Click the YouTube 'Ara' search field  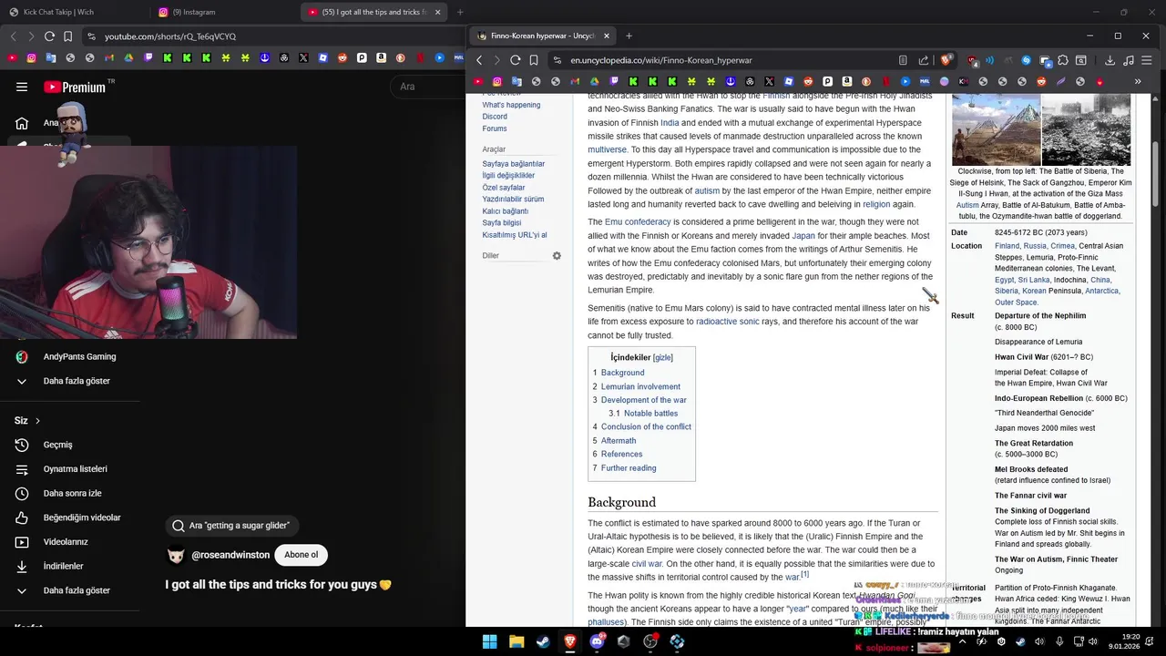tap(428, 87)
